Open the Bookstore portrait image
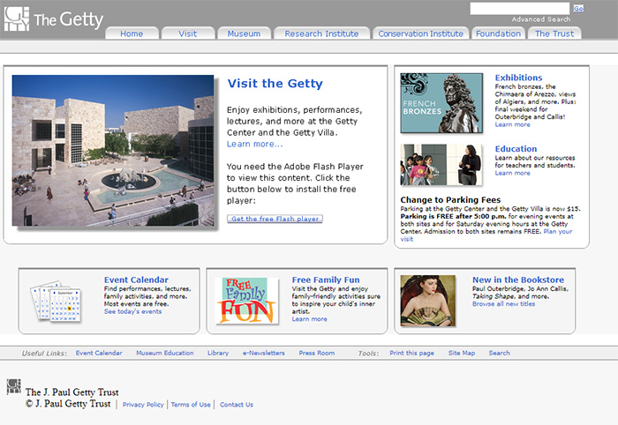This screenshot has width=618, height=425. (x=428, y=301)
